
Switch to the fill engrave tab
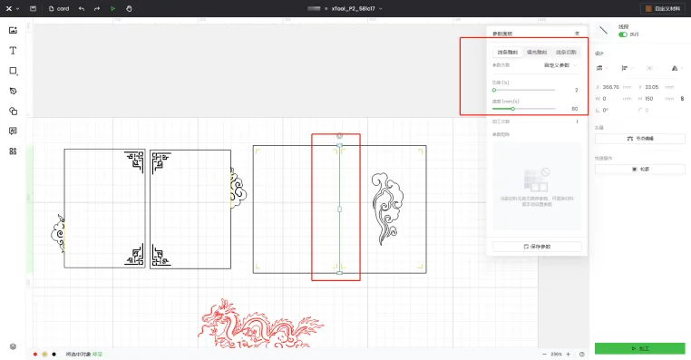point(537,52)
